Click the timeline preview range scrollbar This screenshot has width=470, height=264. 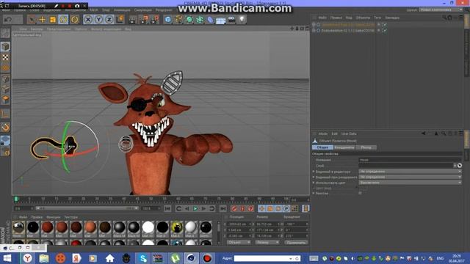87,208
